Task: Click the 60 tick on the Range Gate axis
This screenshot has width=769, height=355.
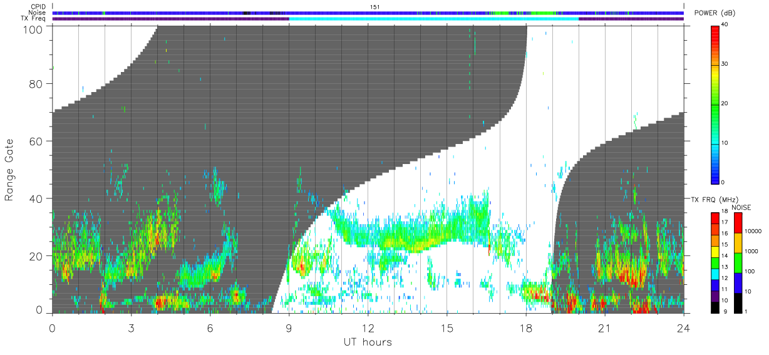Action: pyautogui.click(x=36, y=141)
